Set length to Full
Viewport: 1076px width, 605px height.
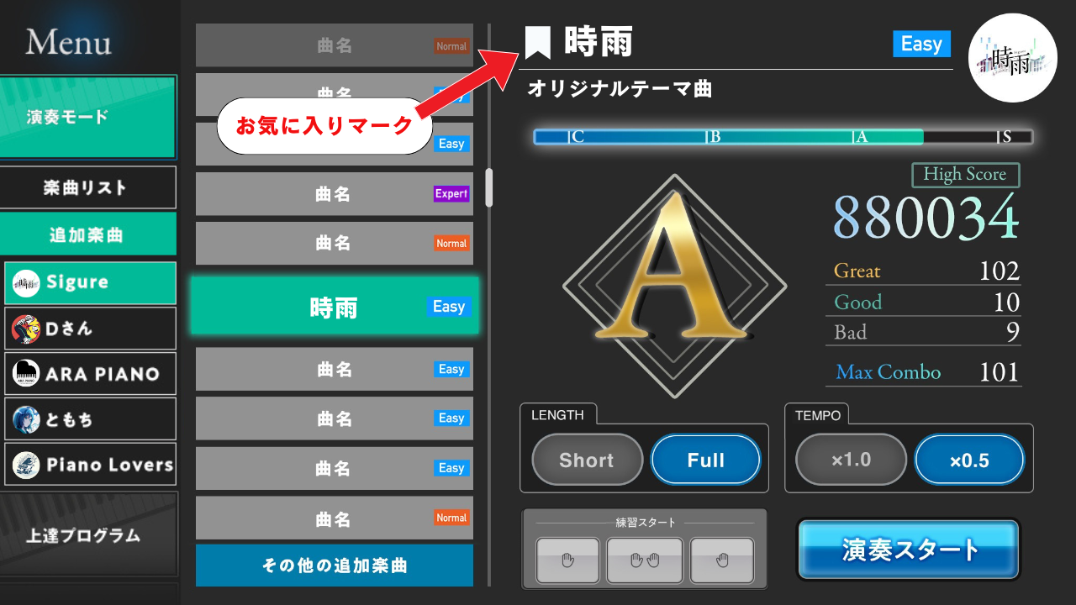pyautogui.click(x=706, y=460)
